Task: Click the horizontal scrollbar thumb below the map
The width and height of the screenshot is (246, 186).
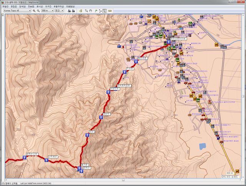Action: point(123,180)
